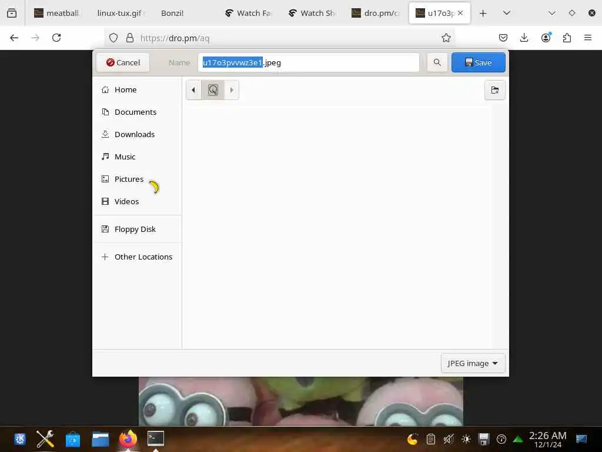Click the Firefox taskbar icon

pos(128,438)
